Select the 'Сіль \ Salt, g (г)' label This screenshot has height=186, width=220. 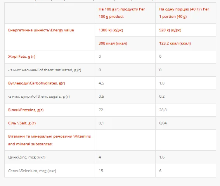tap(22, 123)
